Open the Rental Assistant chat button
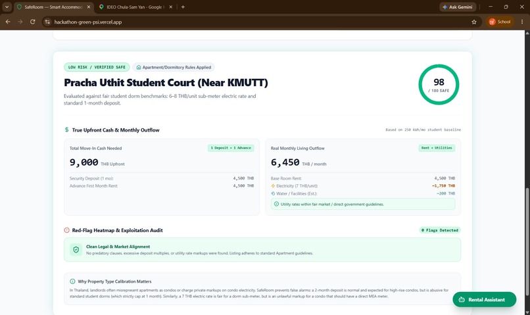Screen dimensions: 530x315 (x=485, y=299)
